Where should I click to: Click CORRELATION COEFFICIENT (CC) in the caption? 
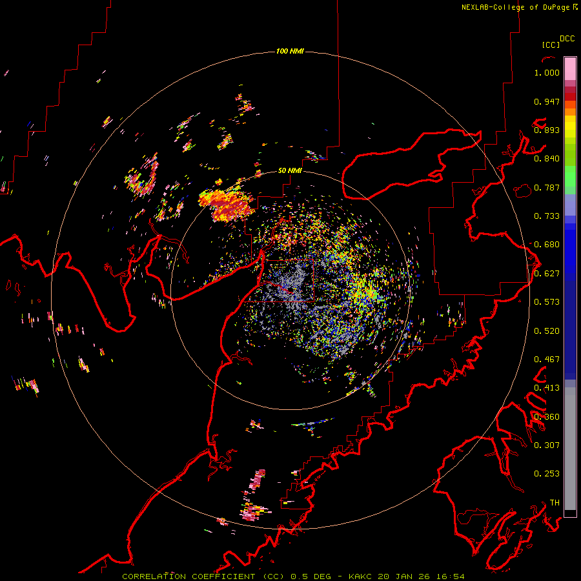click(203, 576)
